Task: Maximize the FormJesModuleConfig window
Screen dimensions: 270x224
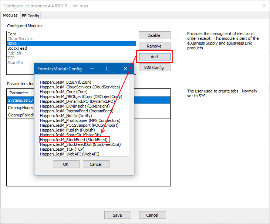Action: coord(108,69)
